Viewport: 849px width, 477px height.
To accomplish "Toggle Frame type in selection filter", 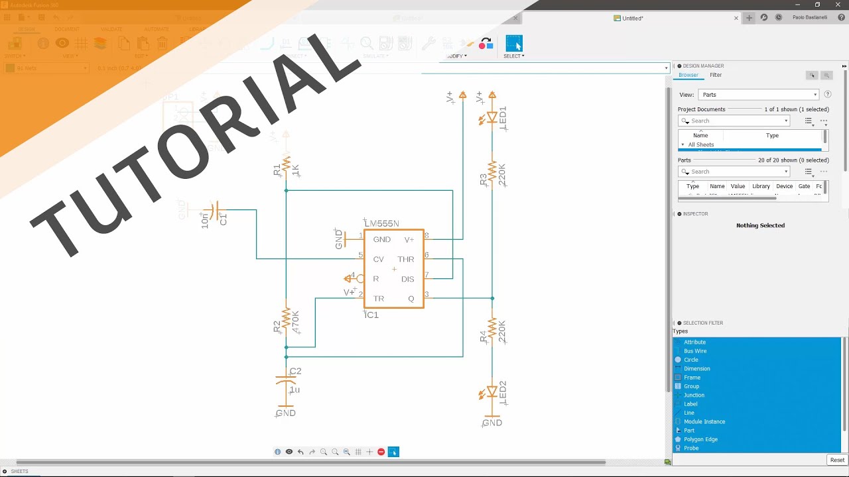I will click(x=757, y=378).
